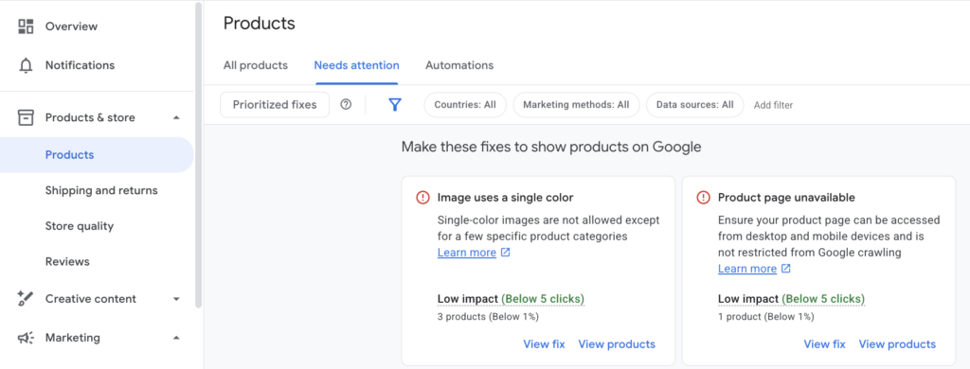
Task: Go to Store quality in sidebar
Action: (80, 225)
